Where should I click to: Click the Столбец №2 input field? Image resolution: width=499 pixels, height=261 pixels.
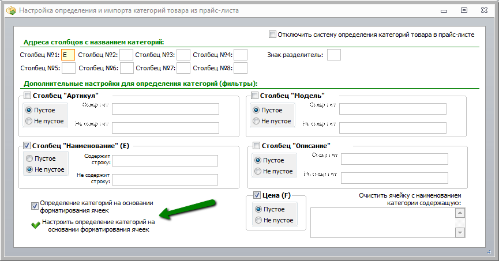point(126,55)
